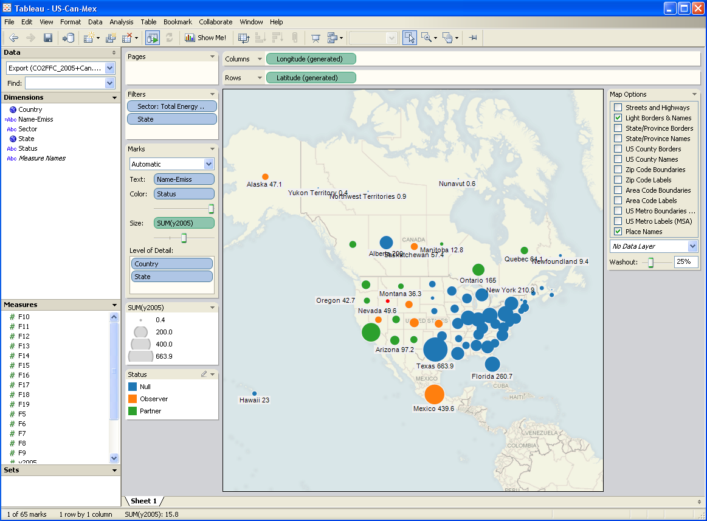Image resolution: width=707 pixels, height=521 pixels.
Task: Click the Tableau application icon in title bar
Action: pyautogui.click(x=7, y=8)
